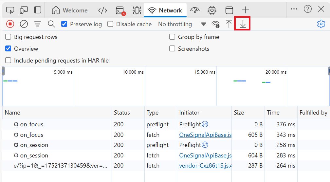Enable the Disable cache checkbox

pyautogui.click(x=111, y=24)
